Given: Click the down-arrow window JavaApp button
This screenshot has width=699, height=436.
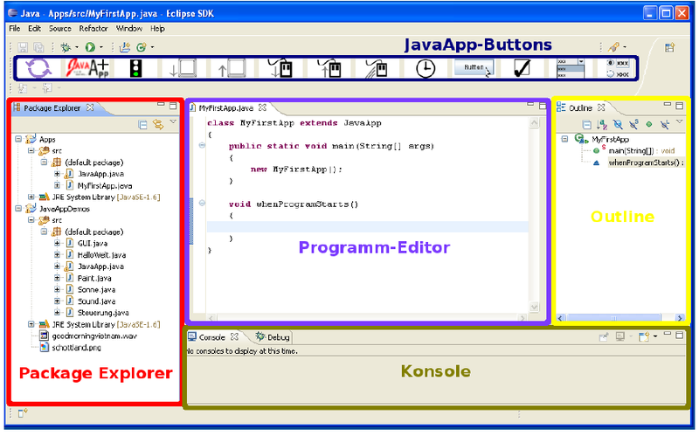Looking at the screenshot, I should click(x=183, y=68).
